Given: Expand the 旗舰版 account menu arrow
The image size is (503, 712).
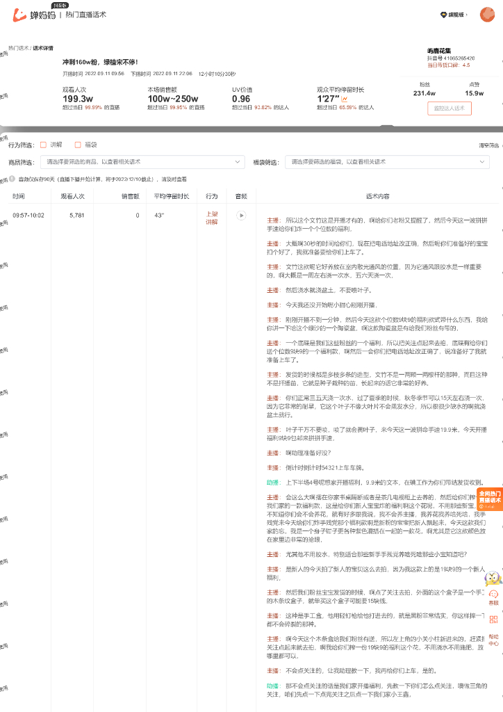Looking at the screenshot, I should 466,15.
